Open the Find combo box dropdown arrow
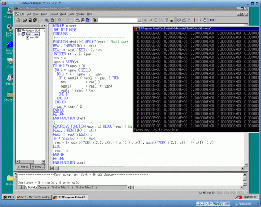 [x=139, y=20]
